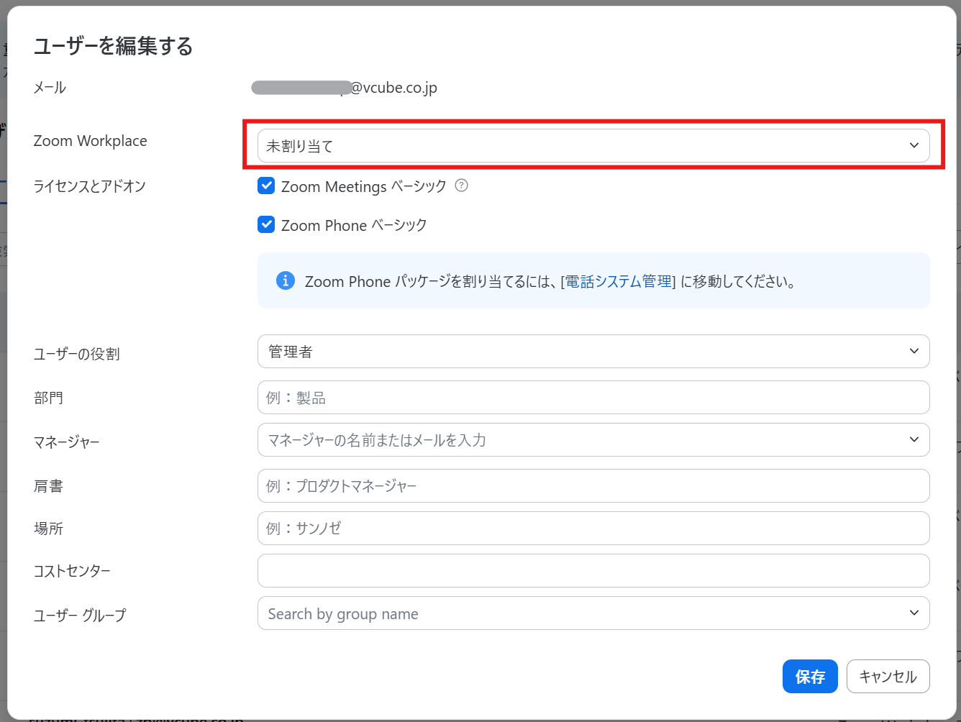Screen dimensions: 961x722
Task: Open the 電話システム管理 link
Action: click(619, 281)
